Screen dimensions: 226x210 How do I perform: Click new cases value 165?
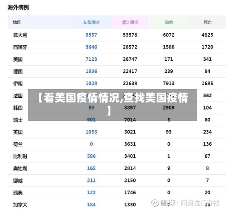tap(91, 168)
